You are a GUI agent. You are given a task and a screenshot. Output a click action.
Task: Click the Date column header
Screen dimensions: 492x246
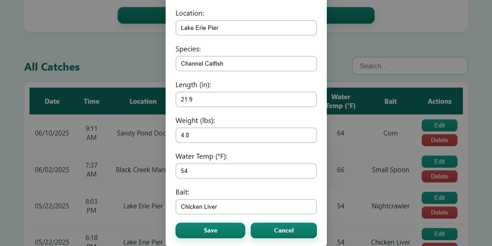[52, 101]
